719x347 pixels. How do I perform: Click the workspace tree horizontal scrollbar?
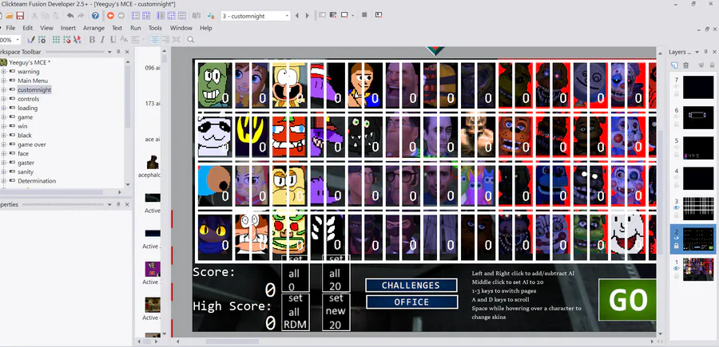[51, 192]
